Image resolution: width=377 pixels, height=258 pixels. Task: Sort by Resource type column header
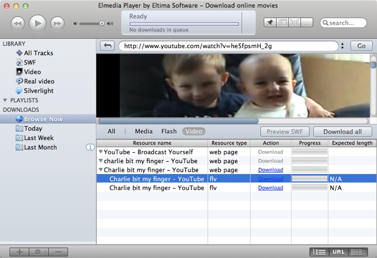click(x=229, y=143)
